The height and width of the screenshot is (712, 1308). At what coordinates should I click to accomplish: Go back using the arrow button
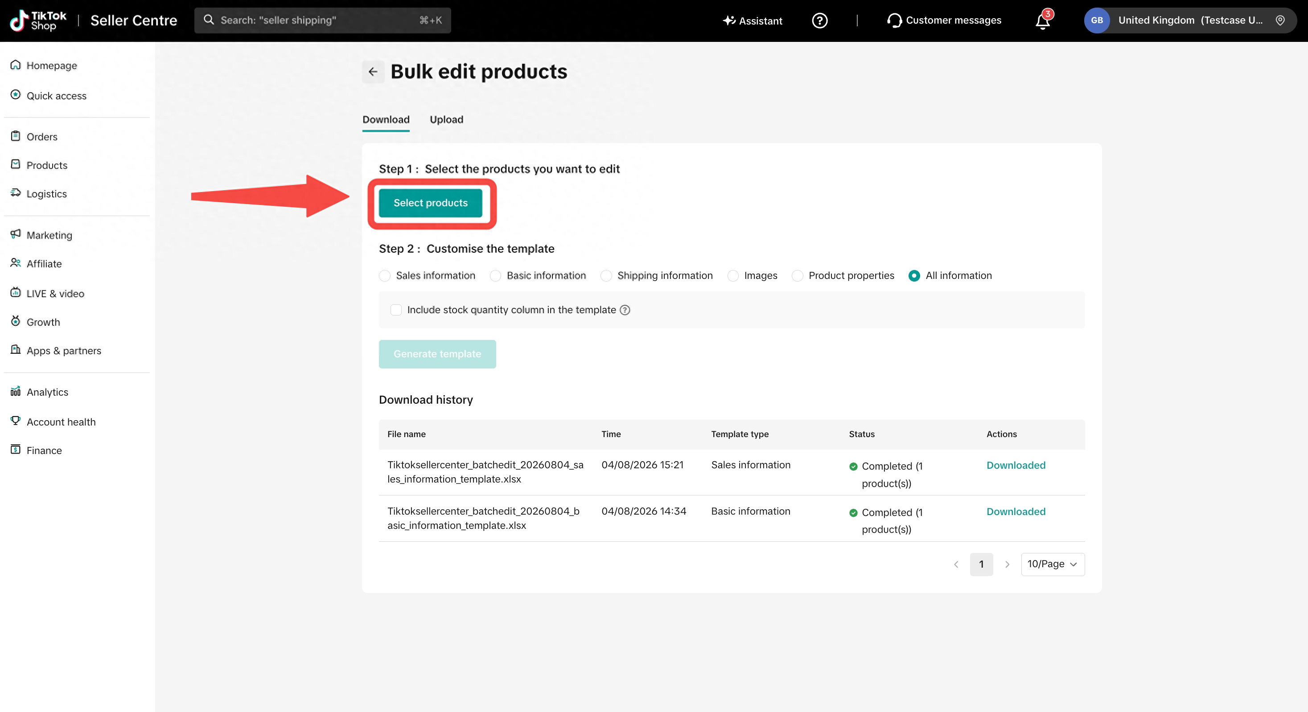(x=373, y=72)
